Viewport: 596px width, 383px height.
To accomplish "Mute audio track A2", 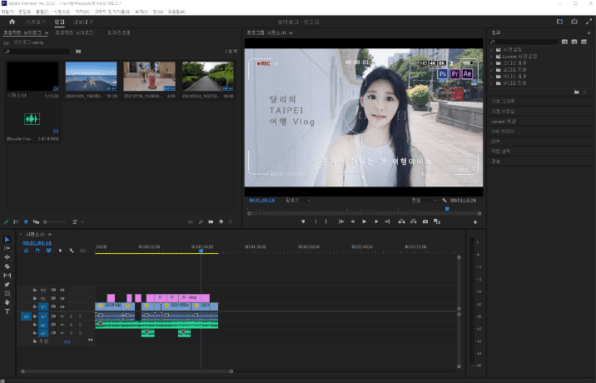I will point(62,325).
